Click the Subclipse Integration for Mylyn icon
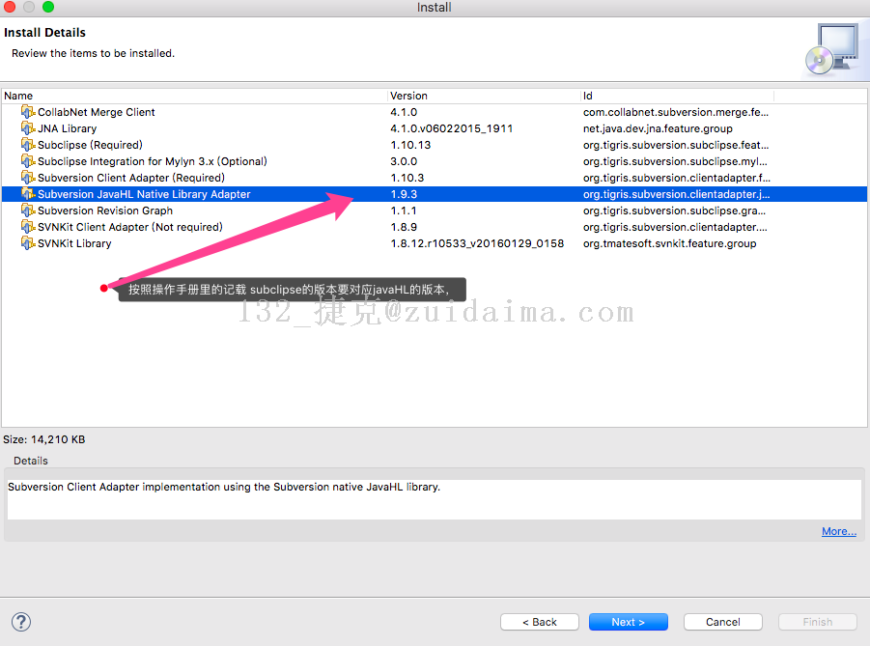Image resolution: width=870 pixels, height=646 pixels. click(x=28, y=161)
